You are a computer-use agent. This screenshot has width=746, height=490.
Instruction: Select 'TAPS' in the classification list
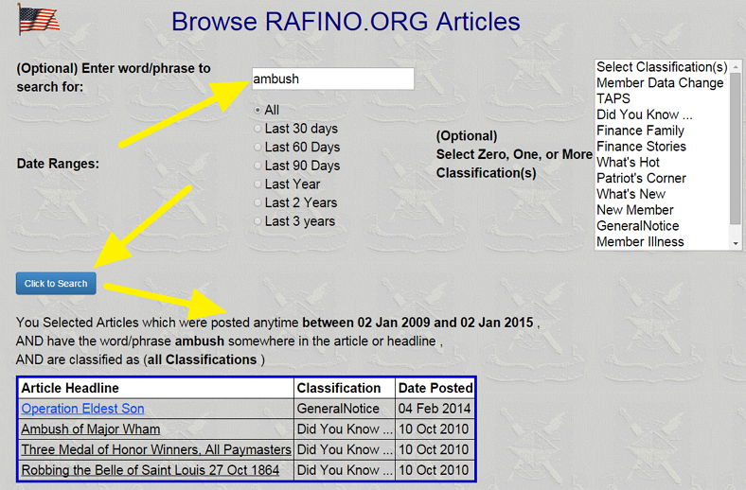pyautogui.click(x=662, y=99)
